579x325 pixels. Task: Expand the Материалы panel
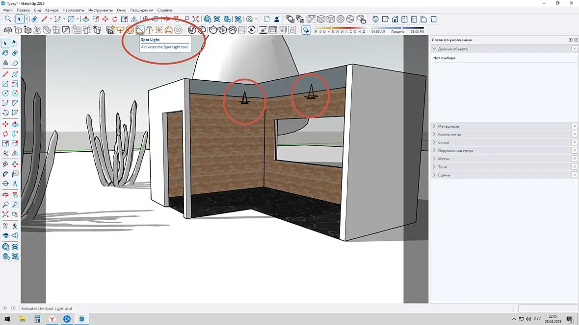tap(434, 126)
